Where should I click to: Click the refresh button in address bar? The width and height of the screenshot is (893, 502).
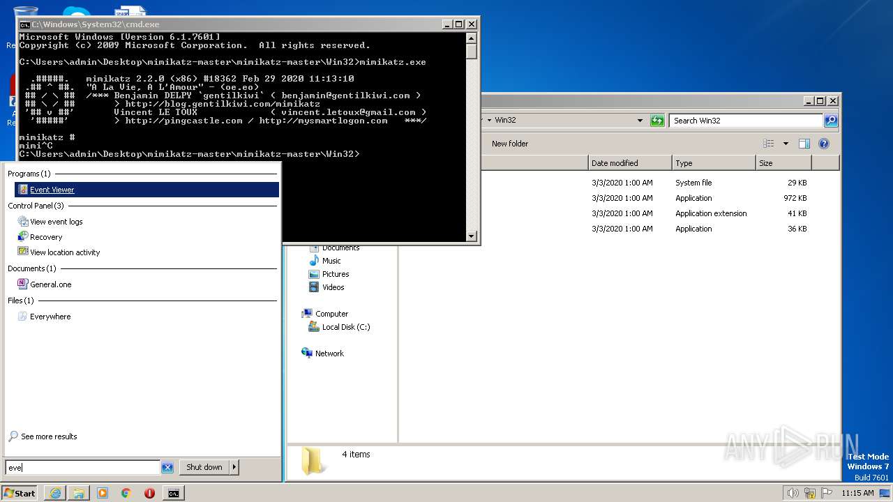click(x=657, y=121)
